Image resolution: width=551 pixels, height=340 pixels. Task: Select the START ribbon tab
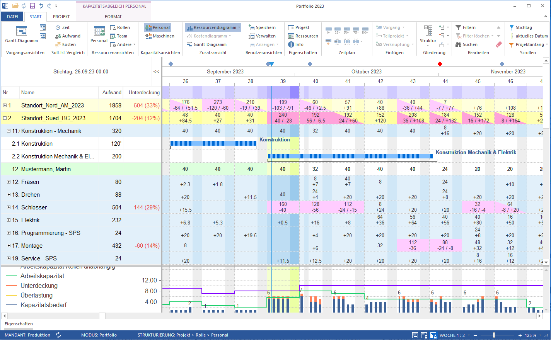tap(36, 17)
